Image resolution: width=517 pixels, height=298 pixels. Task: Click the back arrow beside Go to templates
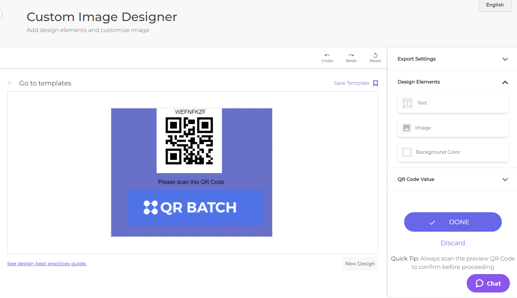[x=10, y=83]
